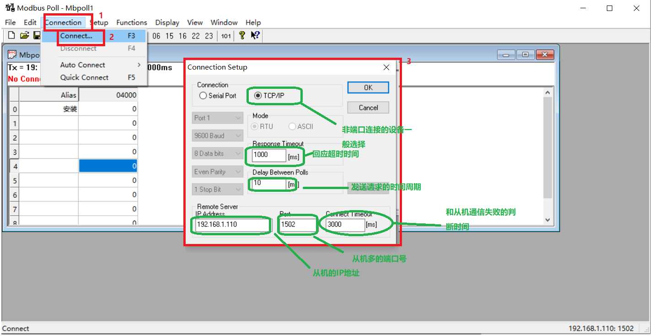Restore the Mbpoll1 child window

coord(525,55)
